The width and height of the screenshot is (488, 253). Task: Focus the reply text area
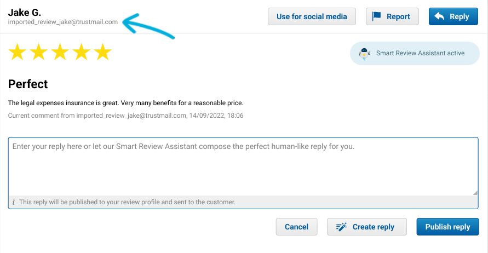[243, 166]
